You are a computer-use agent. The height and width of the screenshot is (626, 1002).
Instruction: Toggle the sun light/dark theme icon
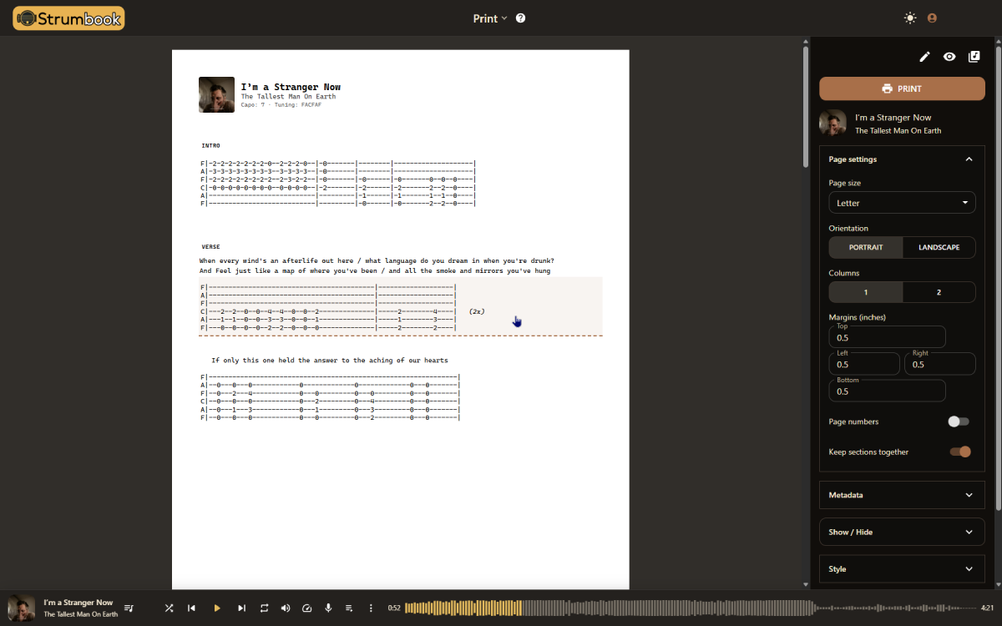(910, 18)
